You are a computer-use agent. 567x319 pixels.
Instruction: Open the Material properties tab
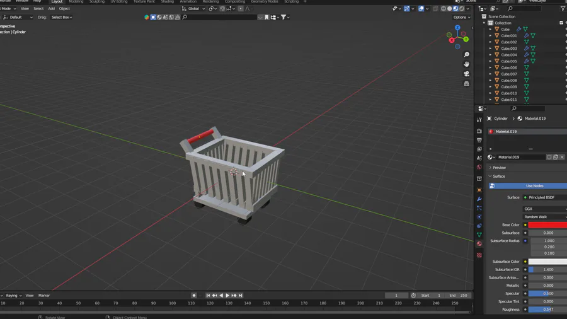coord(479,244)
